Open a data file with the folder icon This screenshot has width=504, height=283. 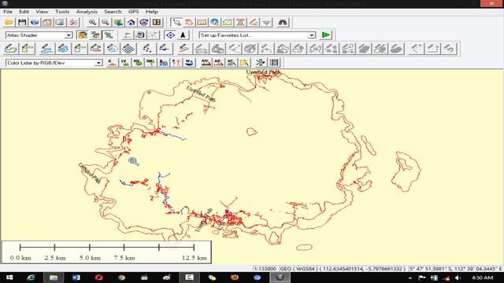point(9,22)
